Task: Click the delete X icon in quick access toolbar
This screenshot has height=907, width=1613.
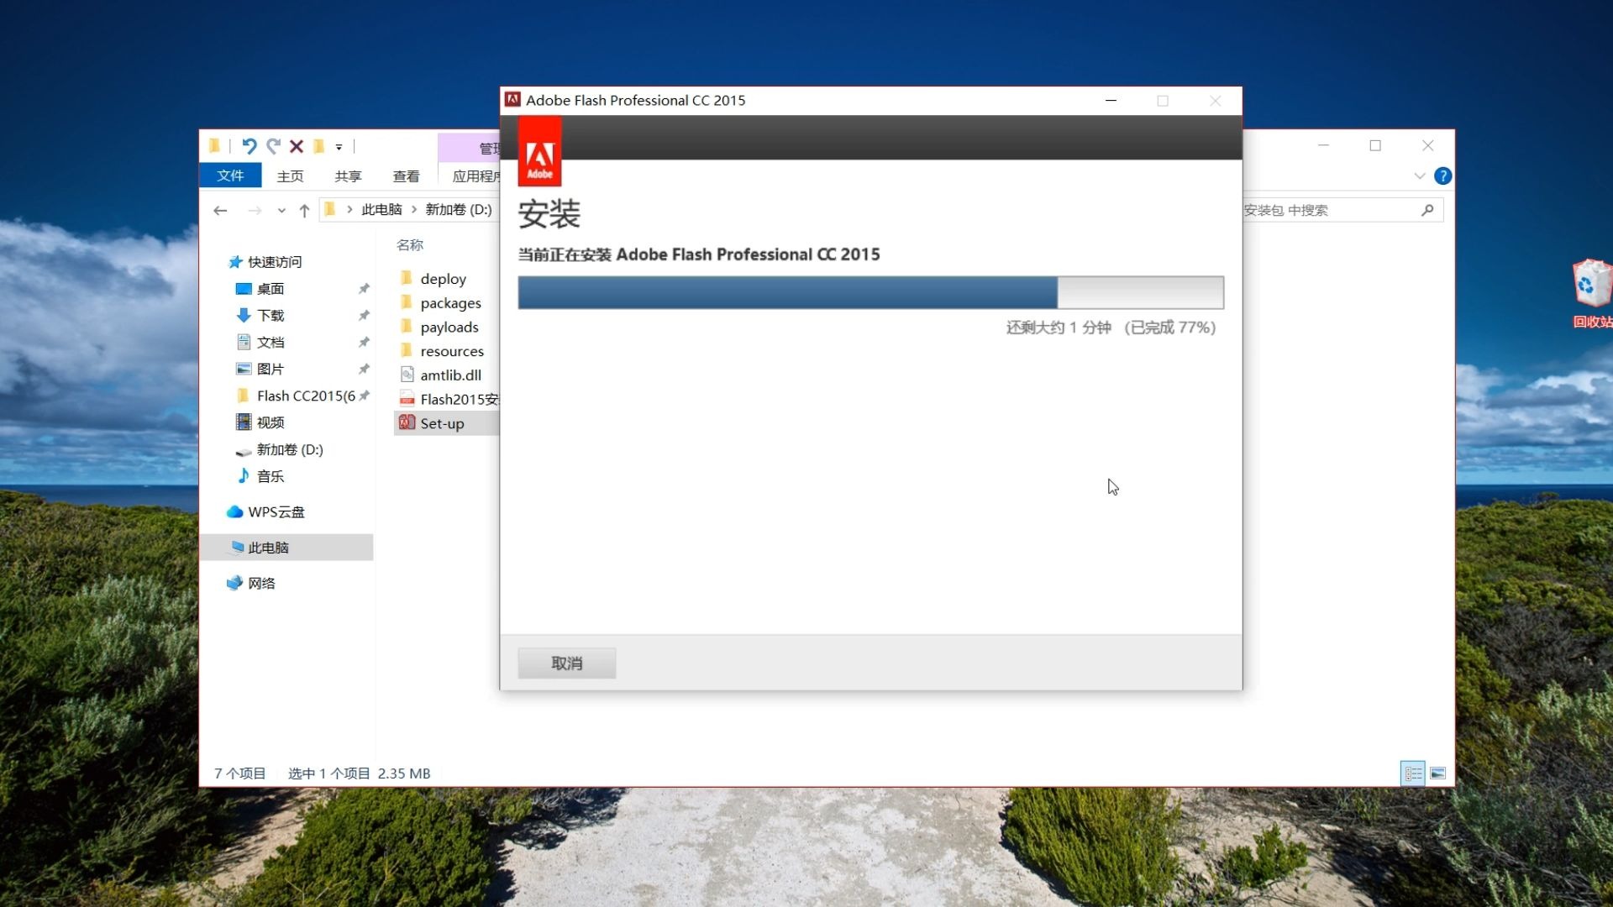Action: pos(297,146)
